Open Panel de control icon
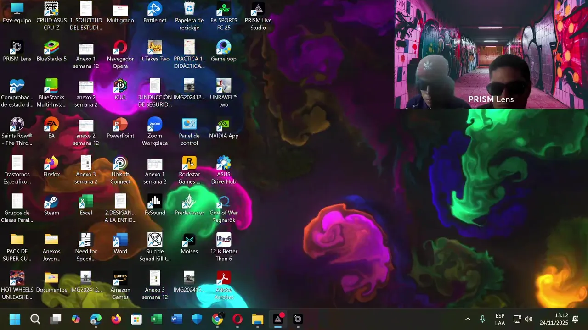 click(x=189, y=132)
